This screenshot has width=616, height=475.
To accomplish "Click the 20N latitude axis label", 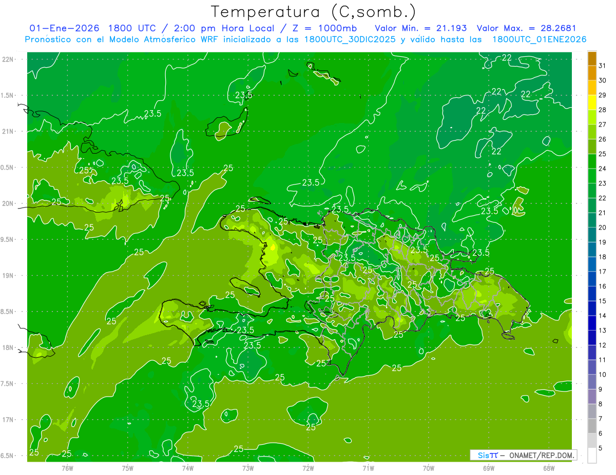I will (x=8, y=203).
